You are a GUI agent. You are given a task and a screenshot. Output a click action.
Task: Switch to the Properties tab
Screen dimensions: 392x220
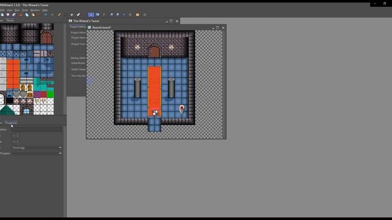tap(11, 123)
